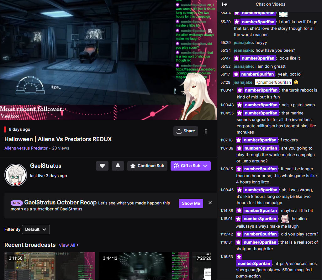
Task: Open the 7:26:26 broadcast thumbnail
Action: (202, 266)
